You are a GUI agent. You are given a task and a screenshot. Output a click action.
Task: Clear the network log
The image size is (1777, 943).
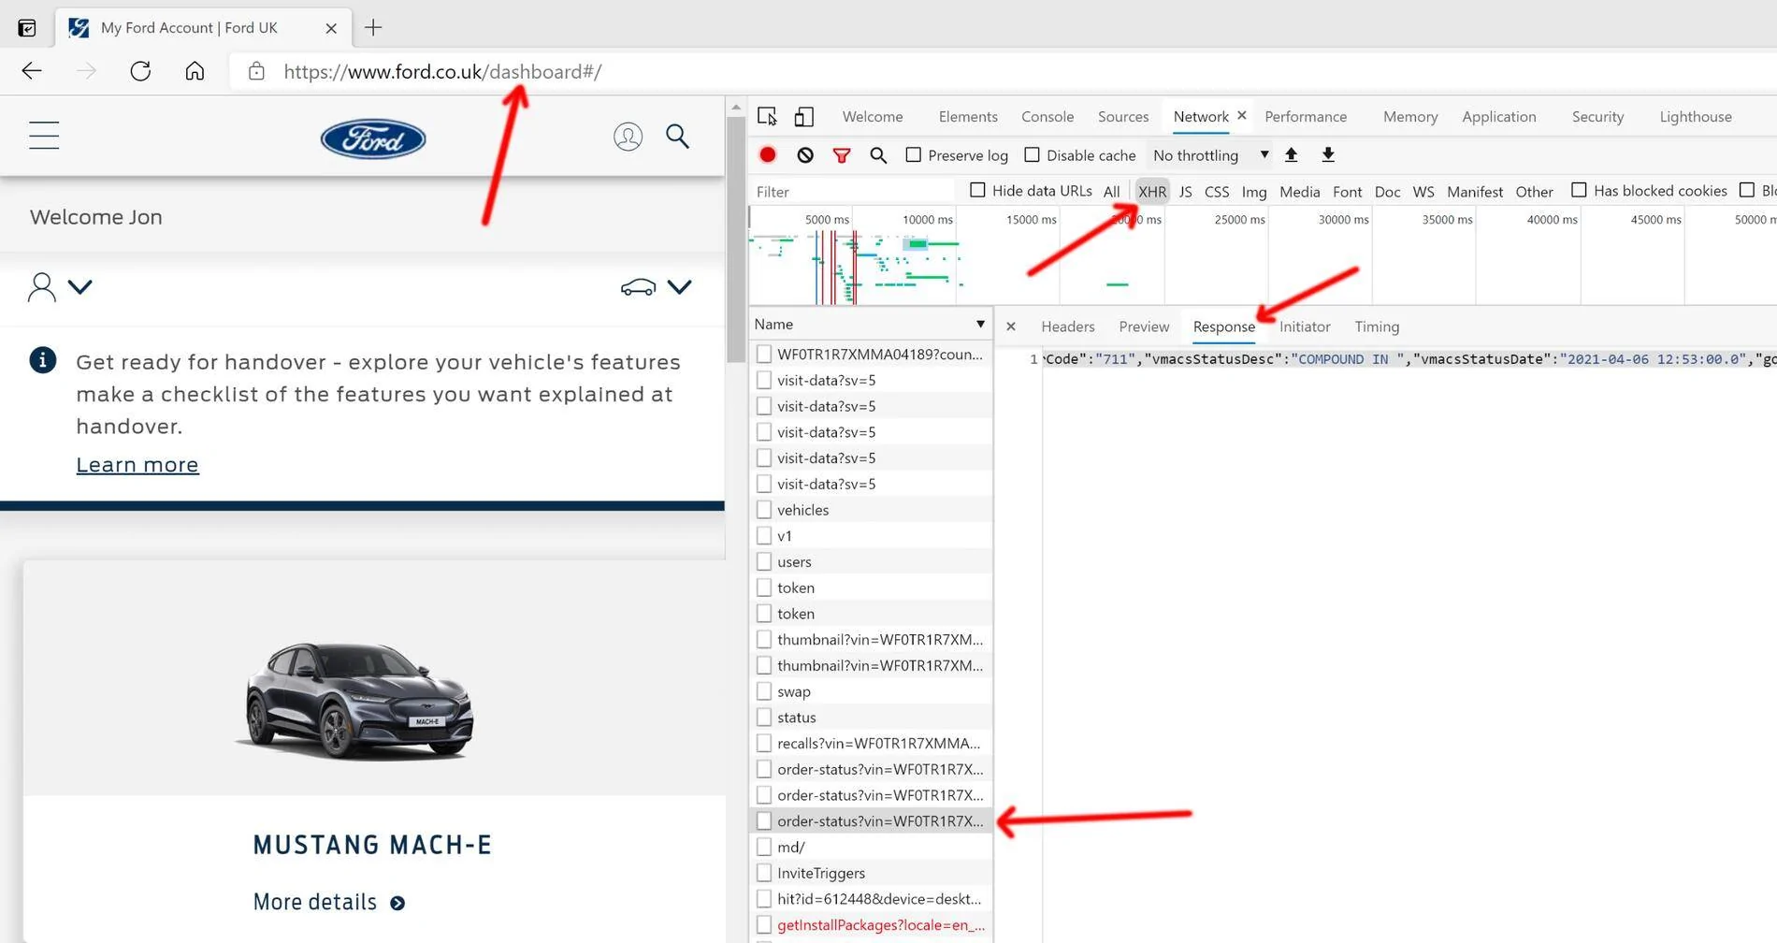(x=805, y=155)
